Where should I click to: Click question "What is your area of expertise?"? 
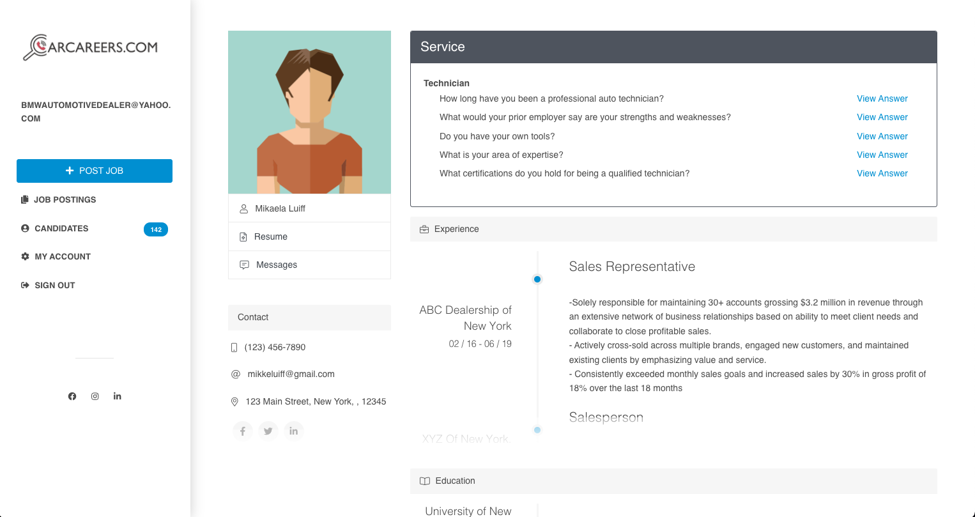point(502,155)
